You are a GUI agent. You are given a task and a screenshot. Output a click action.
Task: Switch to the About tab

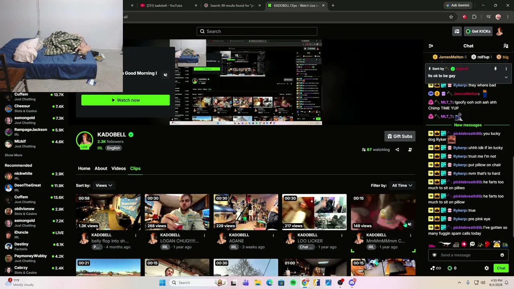click(101, 169)
